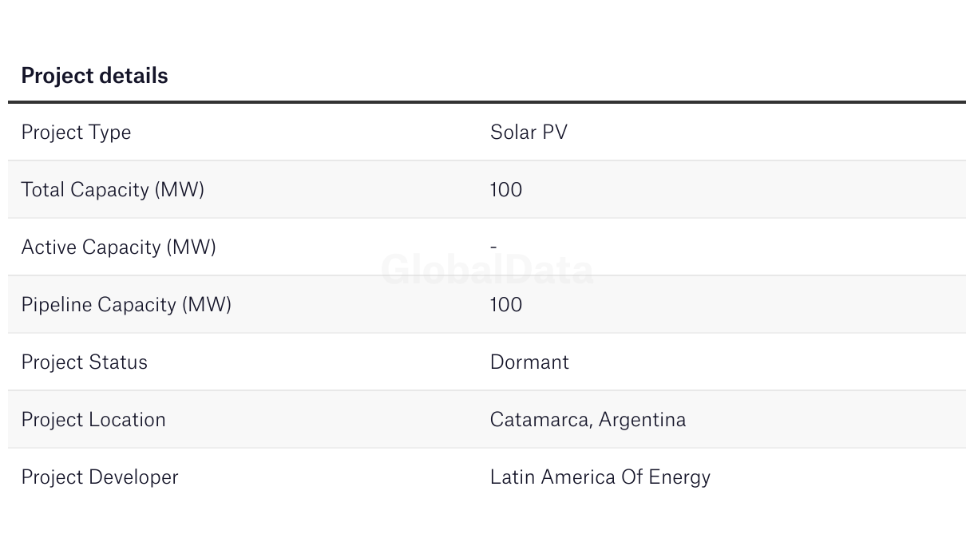This screenshot has height=538, width=974.
Task: Select the Project Location label
Action: click(93, 420)
